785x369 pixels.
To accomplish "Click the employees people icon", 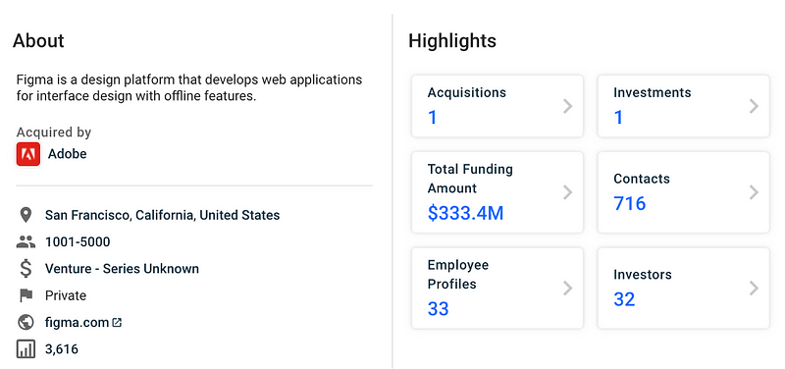I will [x=26, y=242].
